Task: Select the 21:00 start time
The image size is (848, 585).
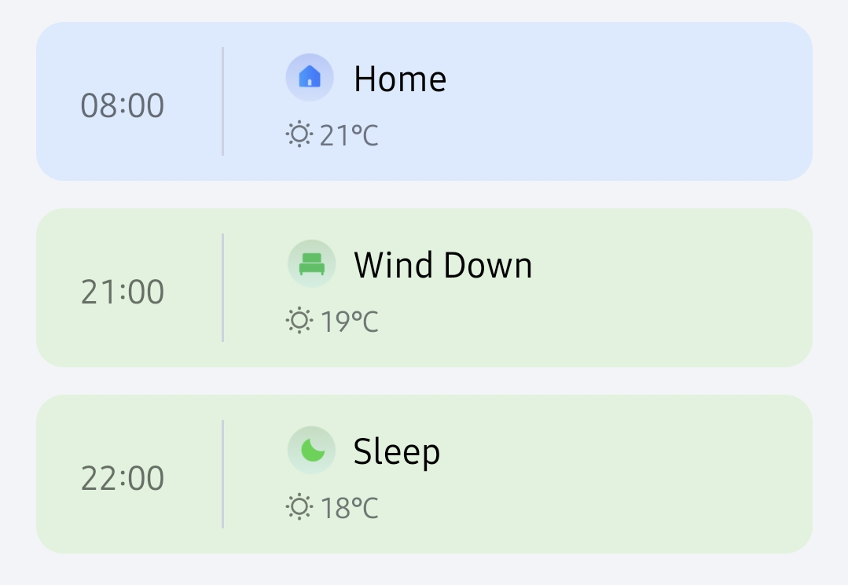Action: click(123, 292)
